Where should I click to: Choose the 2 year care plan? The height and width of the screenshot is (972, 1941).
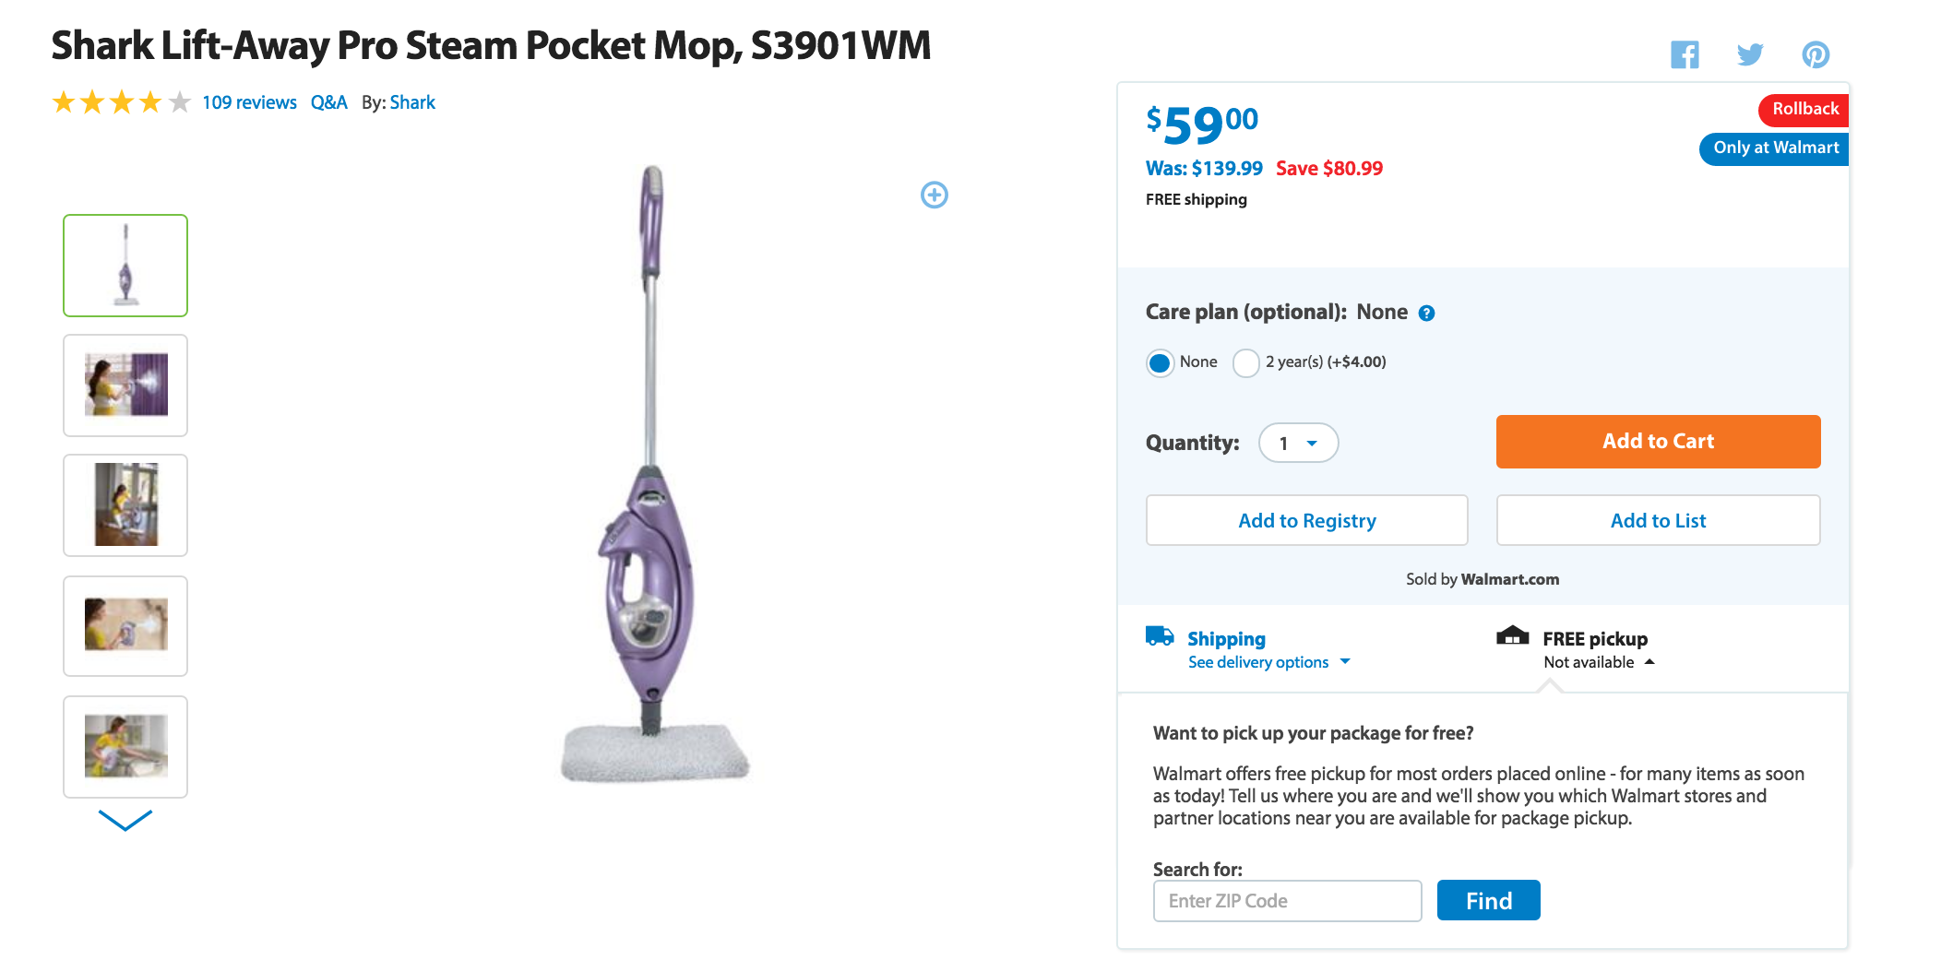pyautogui.click(x=1246, y=362)
